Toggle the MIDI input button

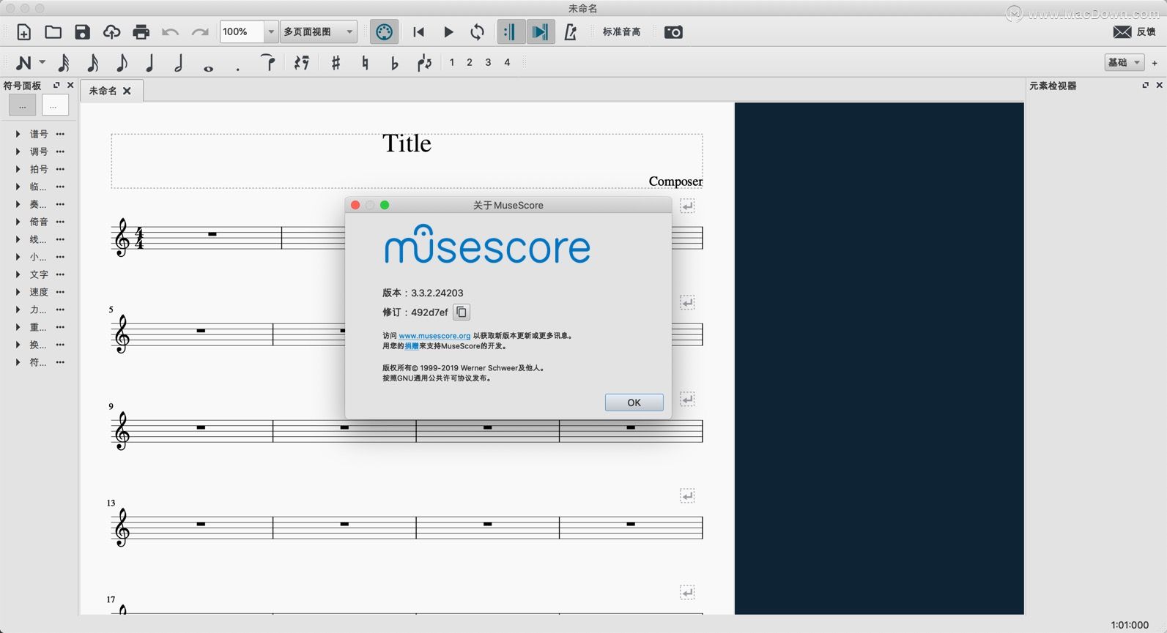[384, 32]
